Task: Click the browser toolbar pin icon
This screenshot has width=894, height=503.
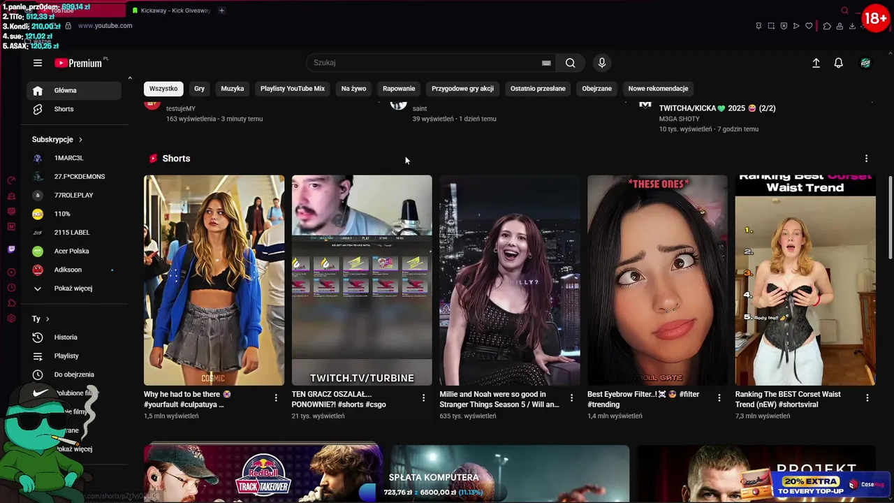Action: pyautogui.click(x=759, y=26)
